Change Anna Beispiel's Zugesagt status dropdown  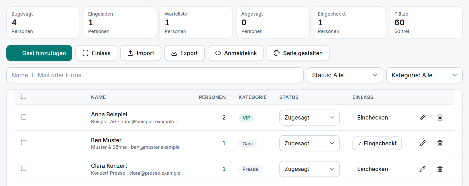(309, 118)
